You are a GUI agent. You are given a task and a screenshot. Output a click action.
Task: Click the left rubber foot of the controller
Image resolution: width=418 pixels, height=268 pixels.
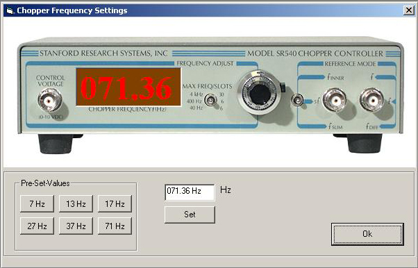56,143
